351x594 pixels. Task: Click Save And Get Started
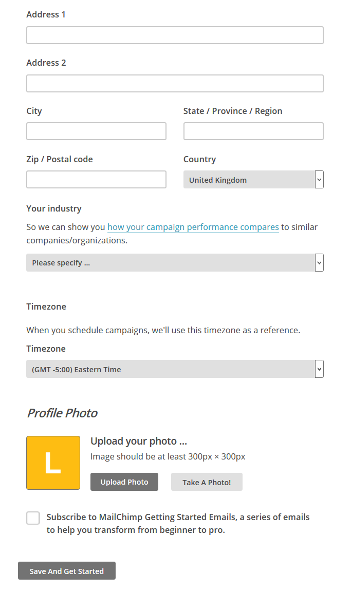(x=67, y=571)
